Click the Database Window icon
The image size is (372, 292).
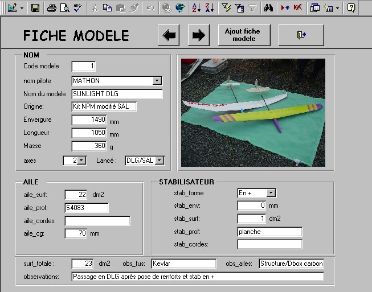point(314,8)
